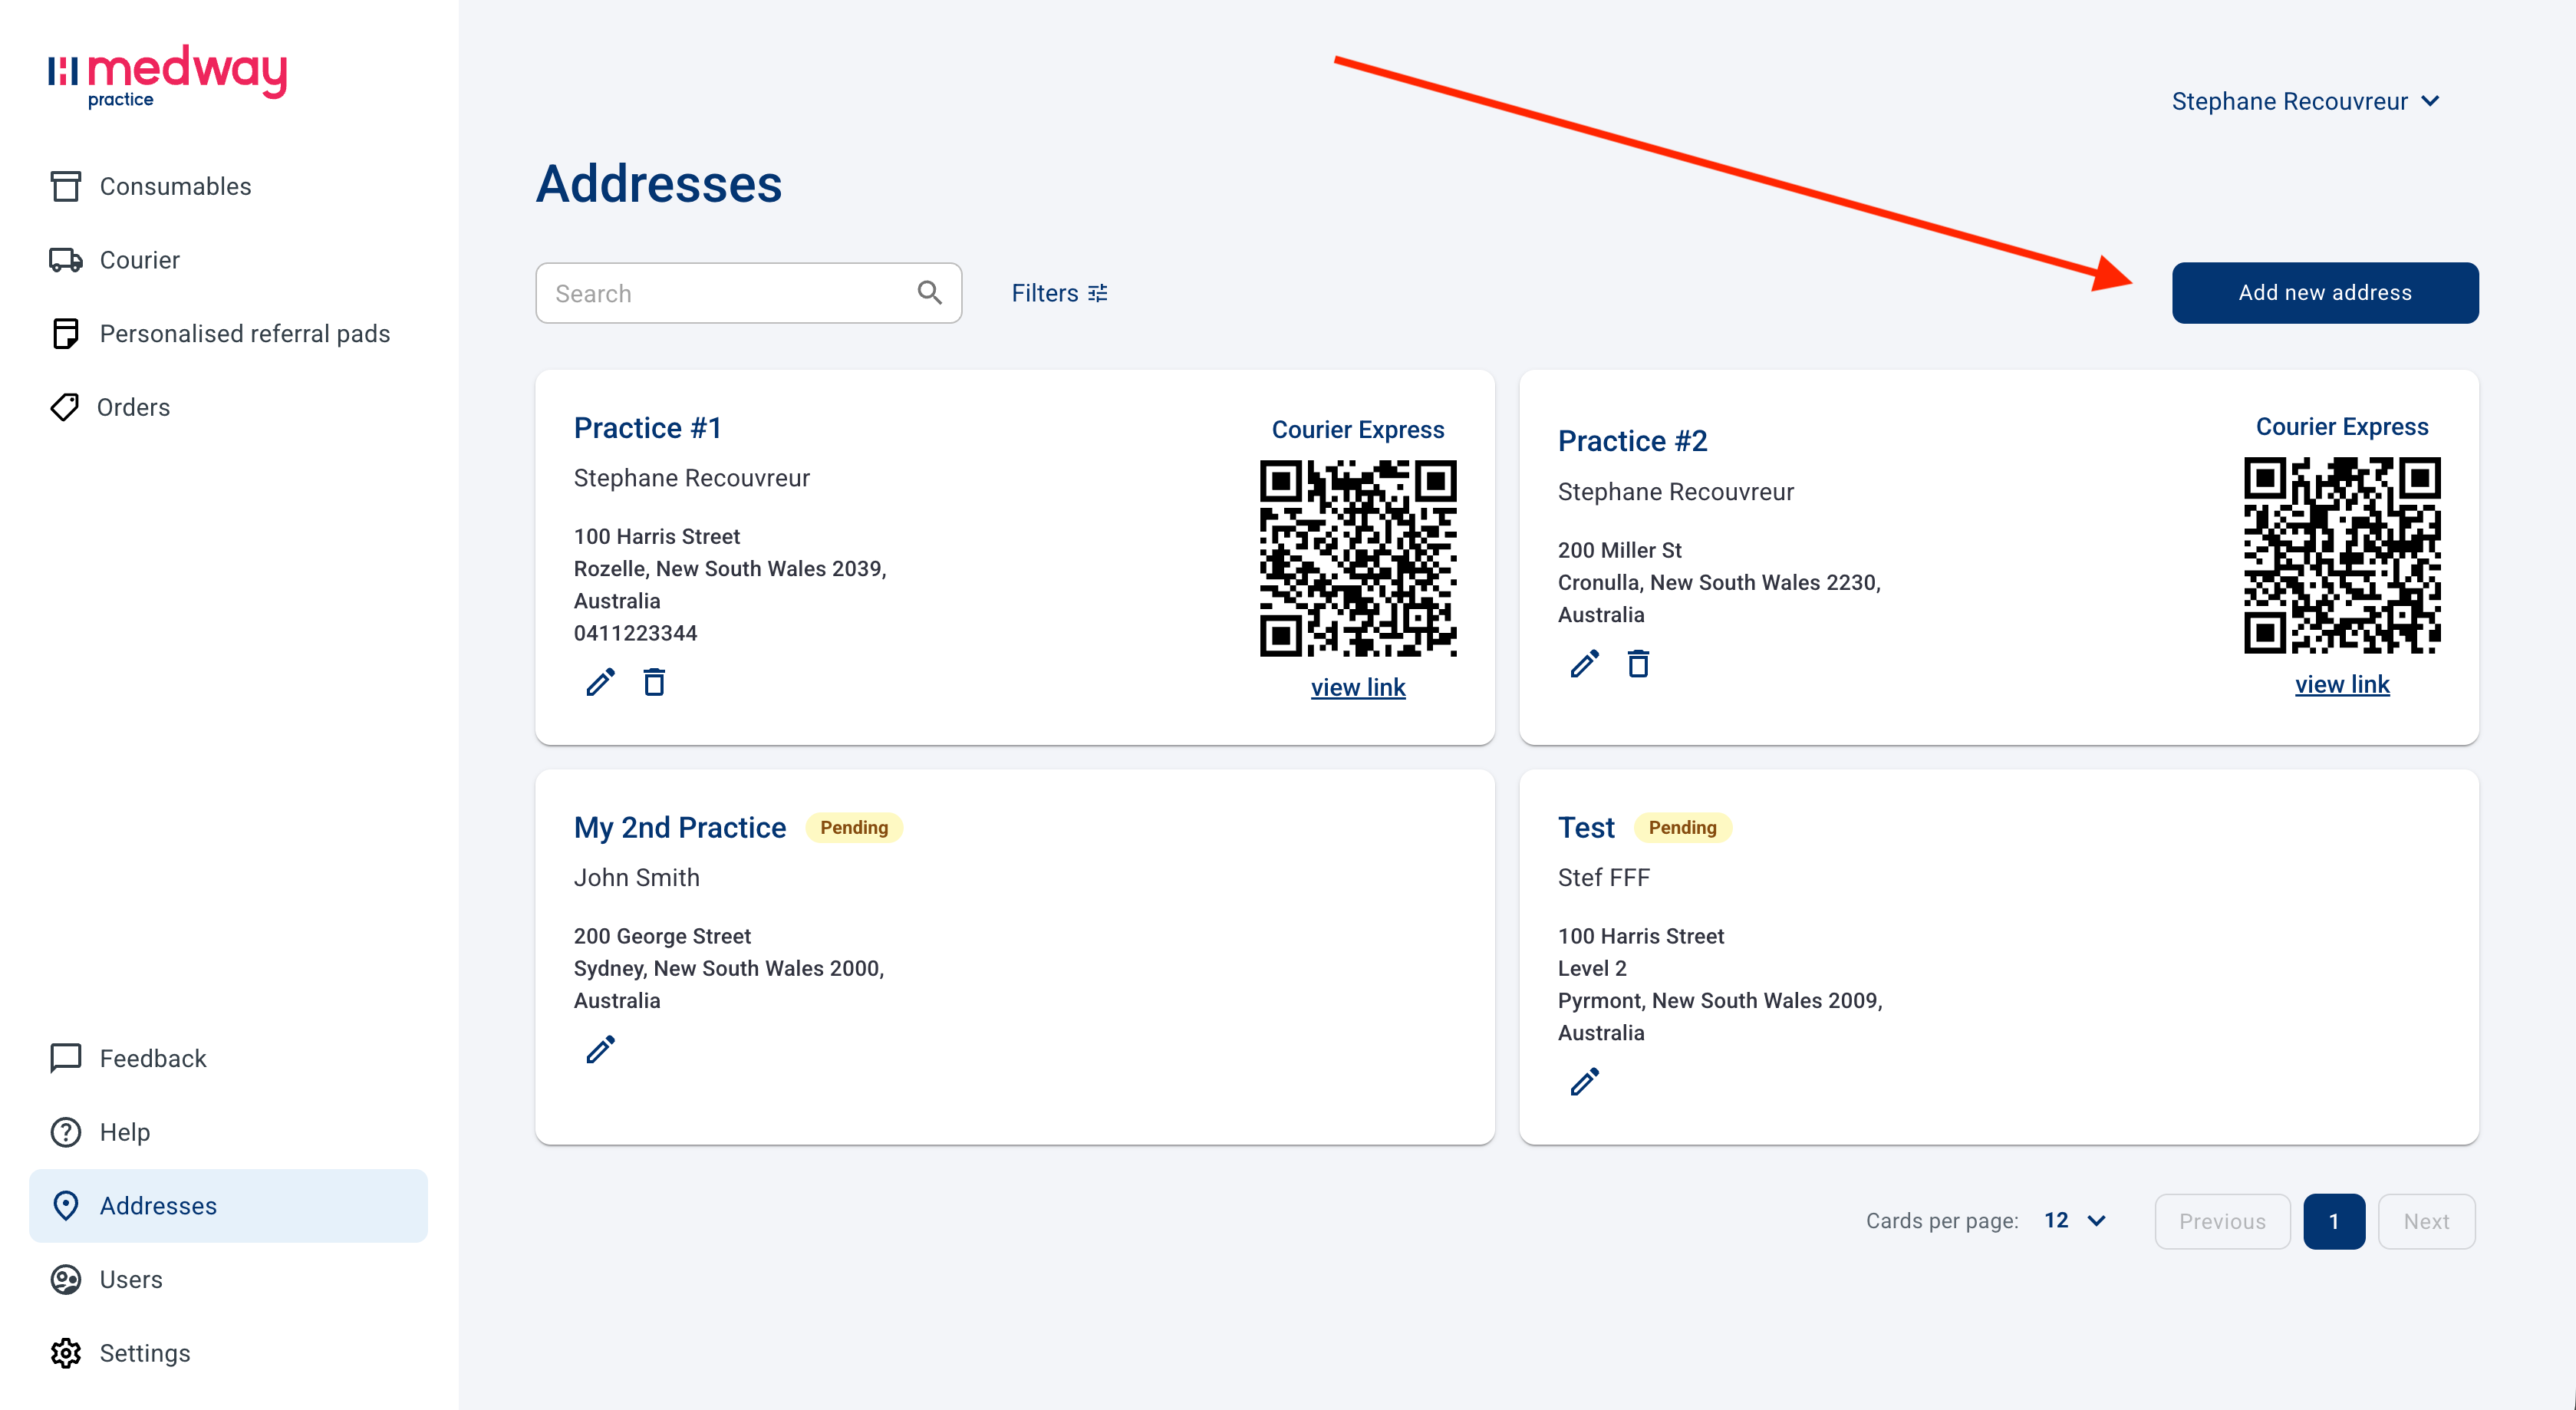This screenshot has width=2576, height=1410.
Task: Expand the Stephane Recouvreur account menu
Action: point(2305,101)
